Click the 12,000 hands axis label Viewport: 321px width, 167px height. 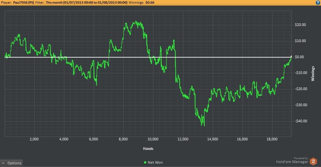click(183, 139)
